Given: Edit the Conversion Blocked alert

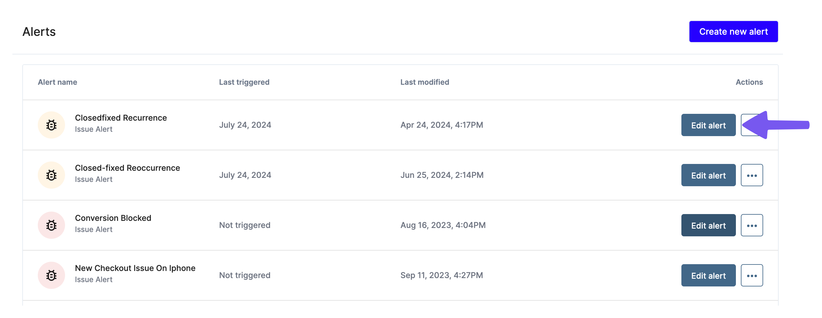Looking at the screenshot, I should (x=708, y=225).
